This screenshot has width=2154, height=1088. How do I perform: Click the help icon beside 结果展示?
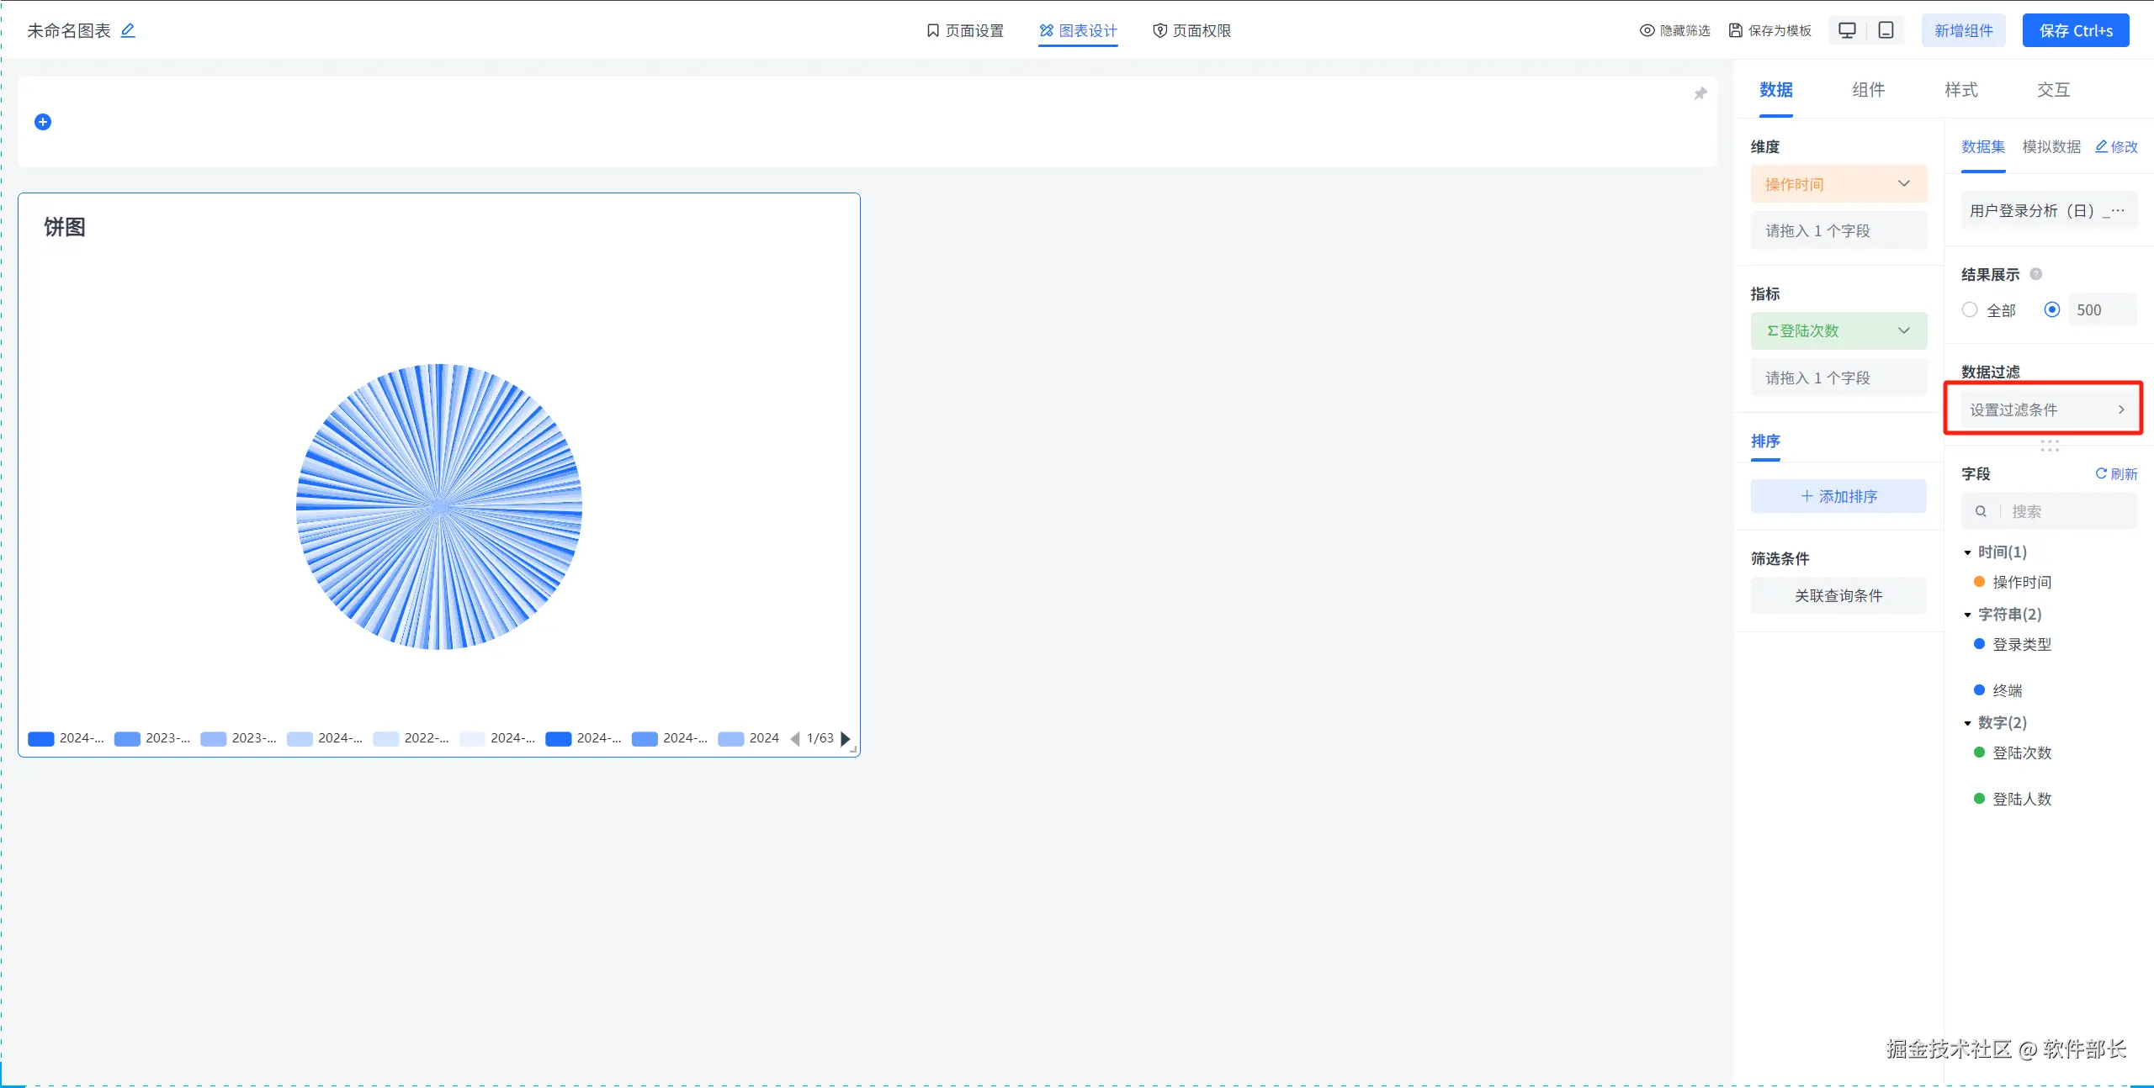[x=2035, y=274]
